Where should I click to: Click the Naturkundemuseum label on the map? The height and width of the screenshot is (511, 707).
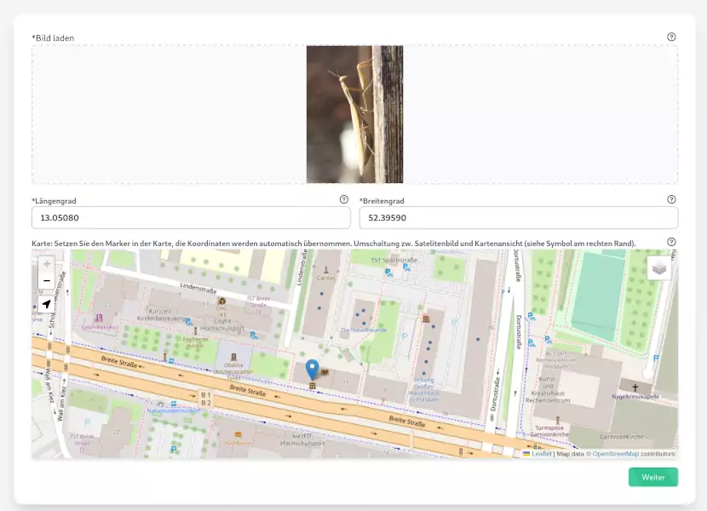[173, 411]
